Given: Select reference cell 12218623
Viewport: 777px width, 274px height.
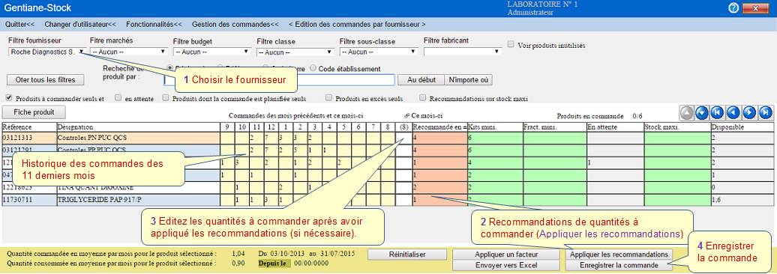Looking at the screenshot, I should 29,188.
